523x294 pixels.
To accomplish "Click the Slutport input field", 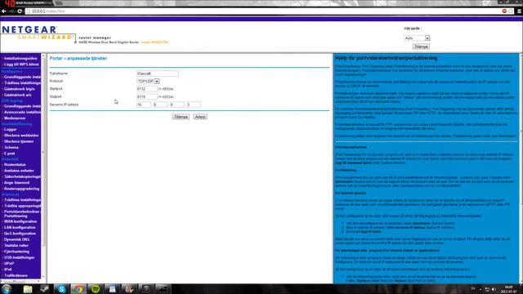I will (x=147, y=96).
